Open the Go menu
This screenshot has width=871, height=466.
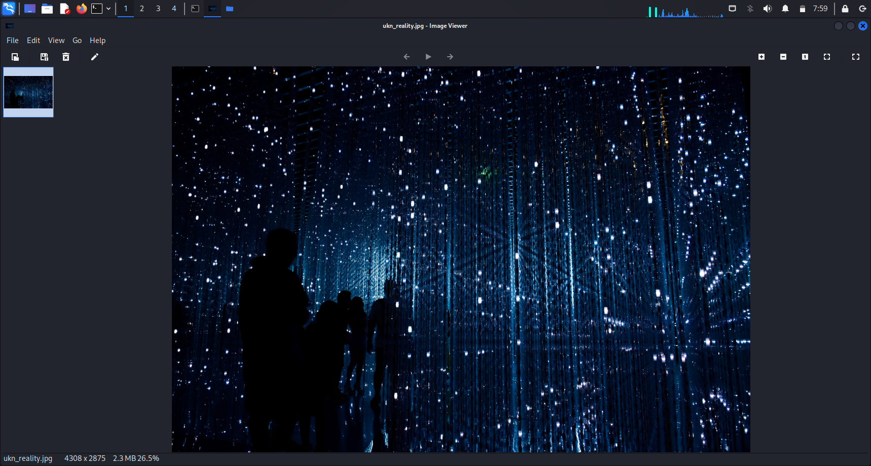77,41
